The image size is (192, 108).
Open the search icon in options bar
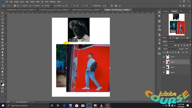pos(180,6)
